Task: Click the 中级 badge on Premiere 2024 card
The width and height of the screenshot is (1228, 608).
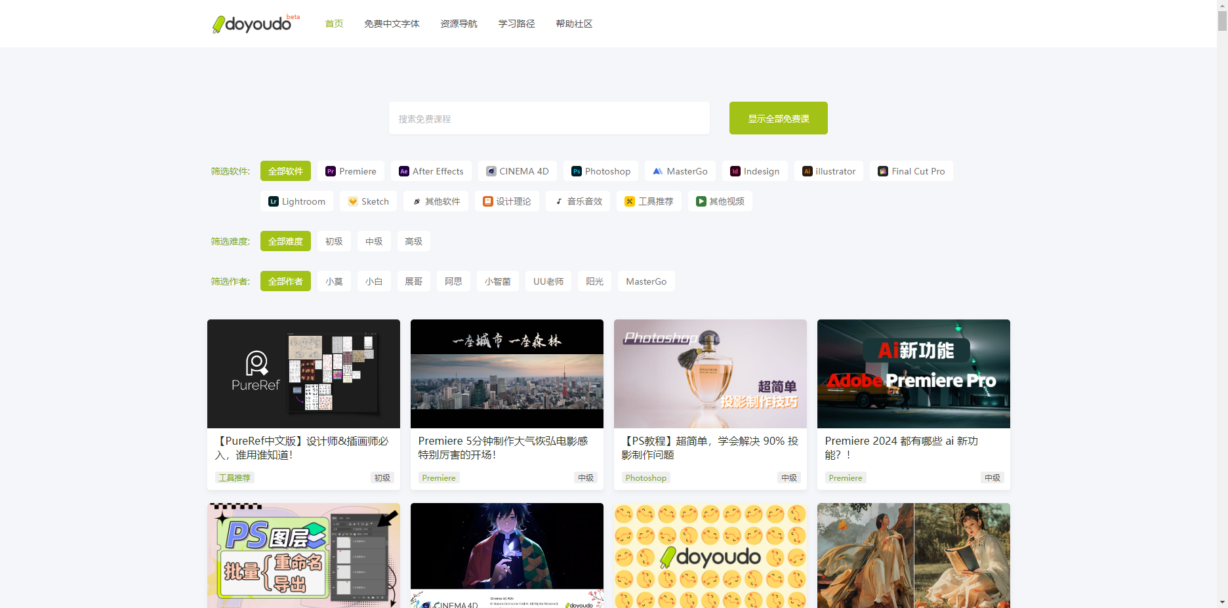Action: 993,477
